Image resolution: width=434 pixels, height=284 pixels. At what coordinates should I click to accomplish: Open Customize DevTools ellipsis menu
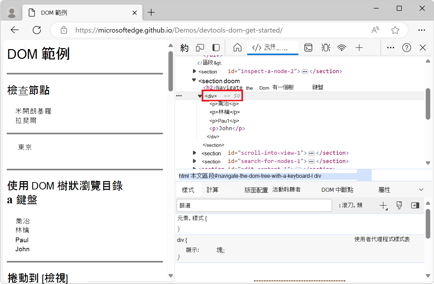point(391,48)
